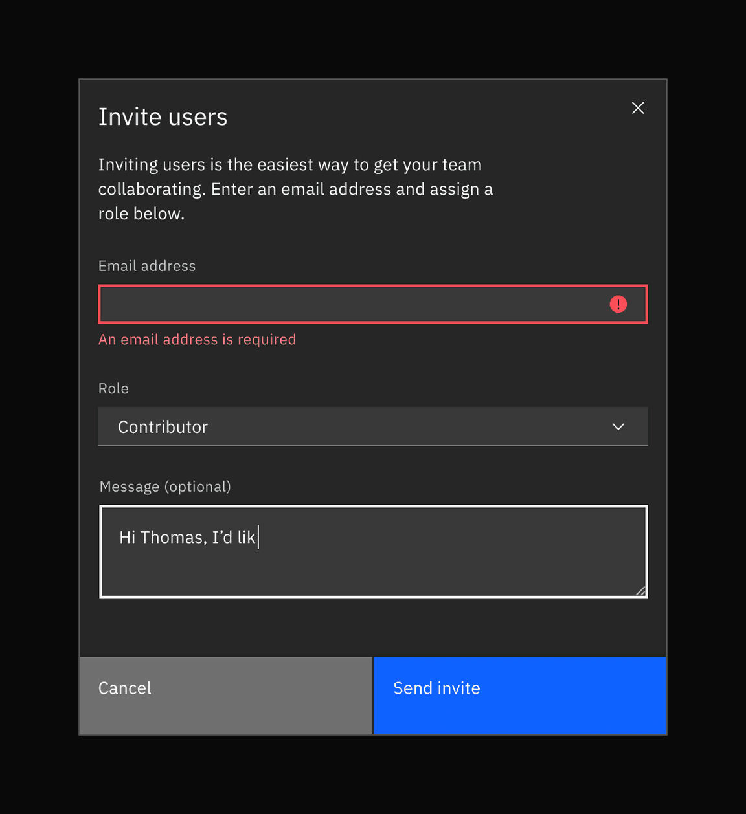The image size is (746, 814).
Task: Click the Email address label
Action: point(147,265)
